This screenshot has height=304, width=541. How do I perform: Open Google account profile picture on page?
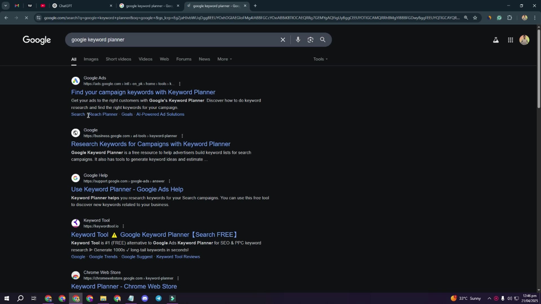click(x=524, y=40)
